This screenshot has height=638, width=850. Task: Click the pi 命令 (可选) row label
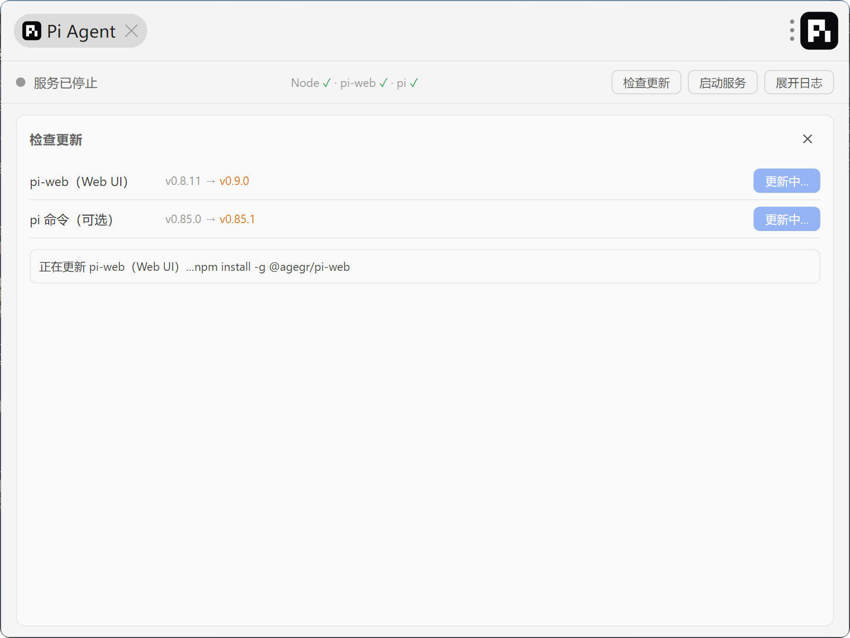tap(72, 220)
